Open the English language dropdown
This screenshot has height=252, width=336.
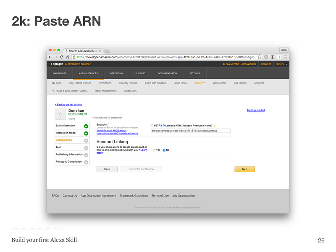(281, 64)
